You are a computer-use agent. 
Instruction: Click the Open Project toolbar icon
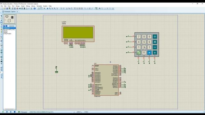pyautogui.click(x=4, y=9)
